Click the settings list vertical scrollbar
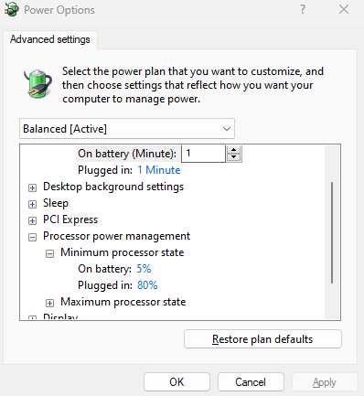 point(332,233)
